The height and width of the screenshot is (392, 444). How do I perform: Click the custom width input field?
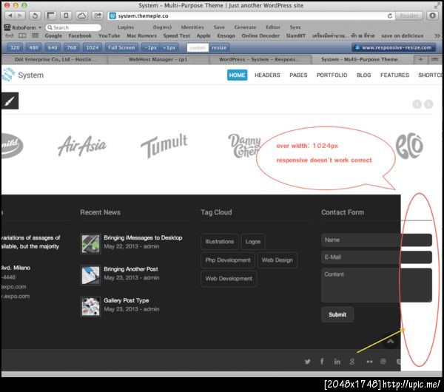tap(198, 47)
